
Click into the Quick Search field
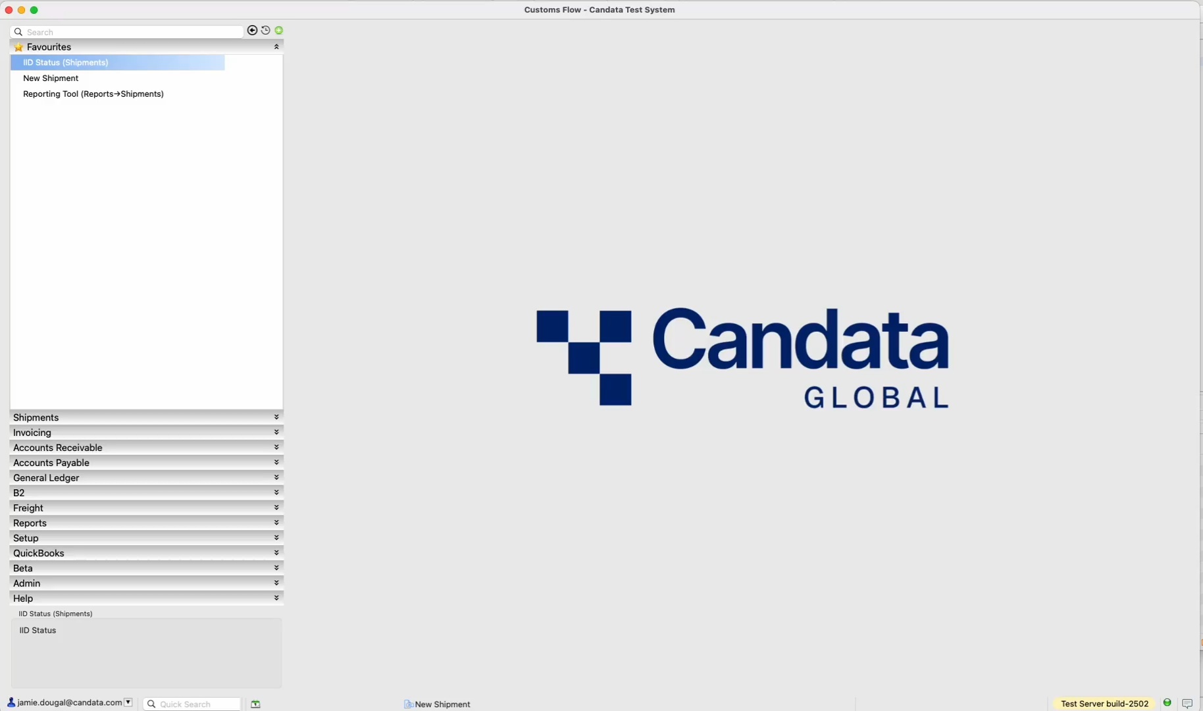pyautogui.click(x=192, y=704)
